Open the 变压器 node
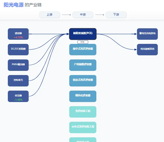Viewport: 164px width, 142px height. click(18, 96)
